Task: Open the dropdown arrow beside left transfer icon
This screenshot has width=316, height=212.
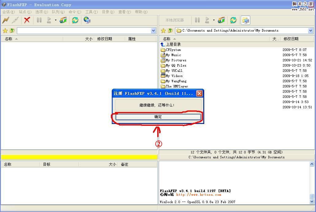Action: [56, 20]
